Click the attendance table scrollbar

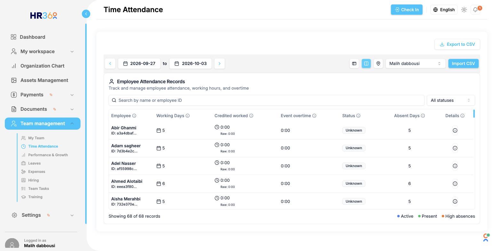[x=474, y=113]
